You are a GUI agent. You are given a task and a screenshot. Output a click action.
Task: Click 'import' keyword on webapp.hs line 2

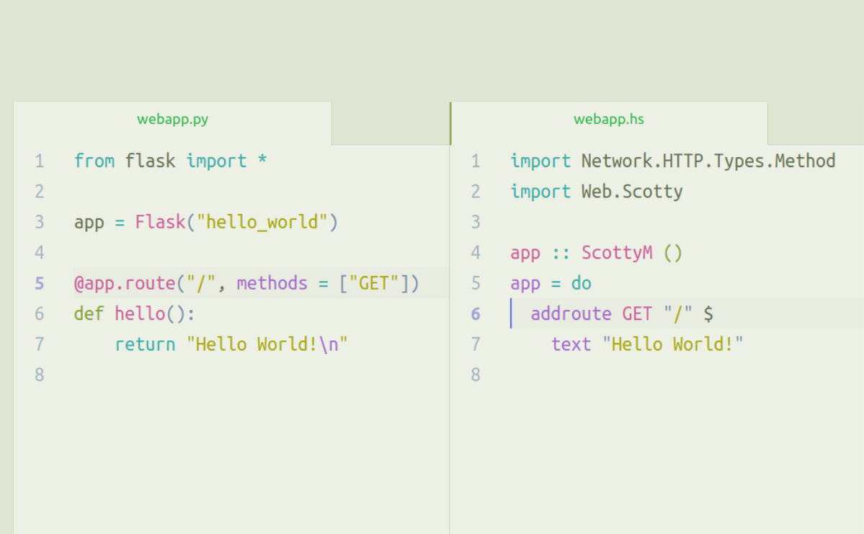pos(540,192)
